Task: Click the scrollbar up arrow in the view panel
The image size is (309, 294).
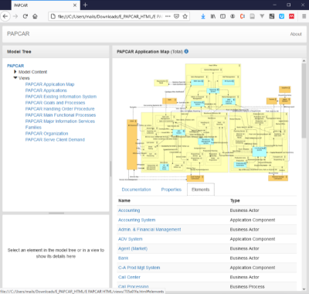Action: 304,61
